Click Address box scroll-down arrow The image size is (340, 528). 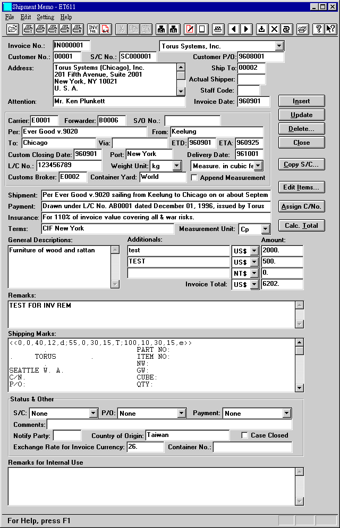click(181, 91)
